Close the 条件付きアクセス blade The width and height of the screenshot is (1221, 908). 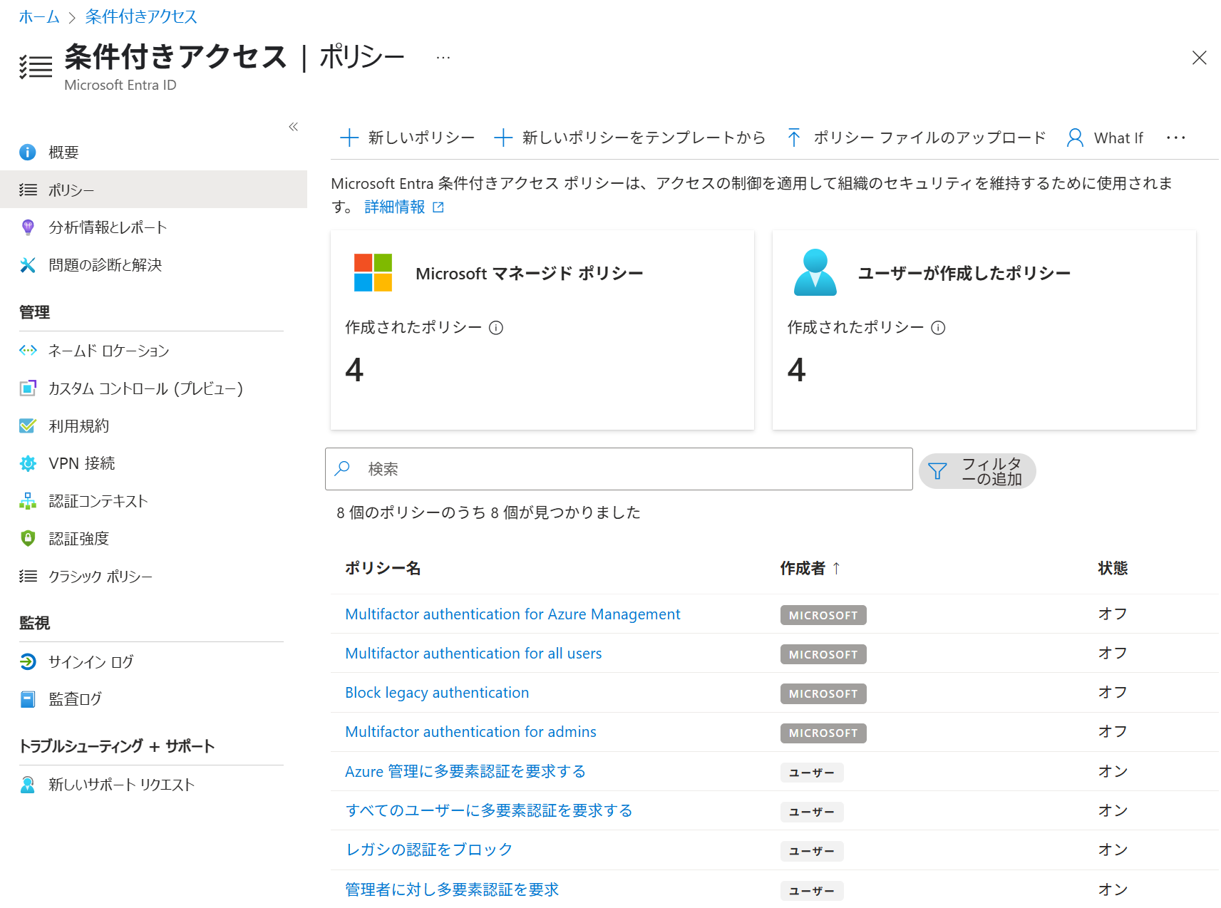(1200, 58)
